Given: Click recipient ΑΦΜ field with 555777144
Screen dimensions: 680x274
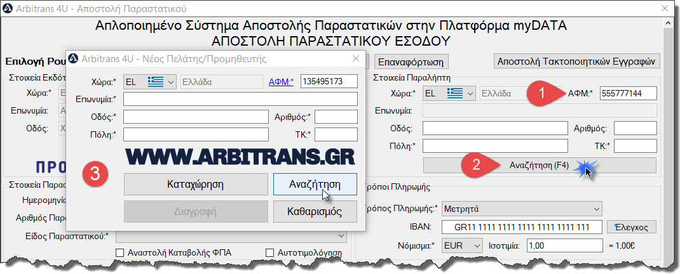Looking at the screenshot, I should tap(629, 93).
